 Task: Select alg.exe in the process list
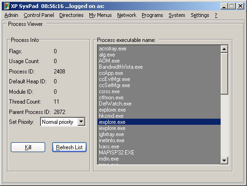click(159, 55)
